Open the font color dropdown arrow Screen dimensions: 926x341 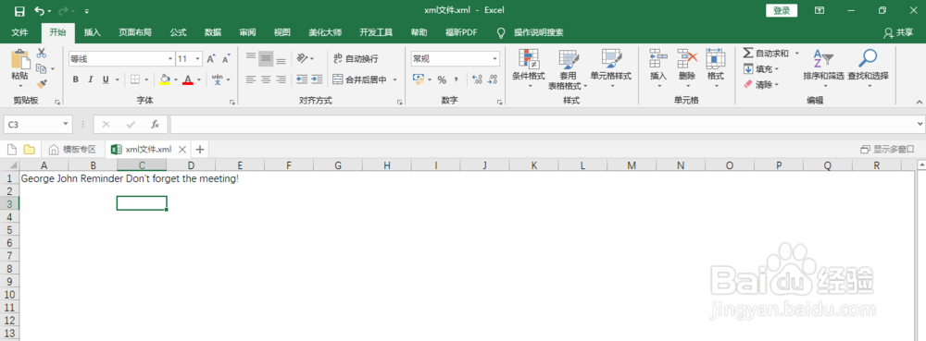pos(199,79)
